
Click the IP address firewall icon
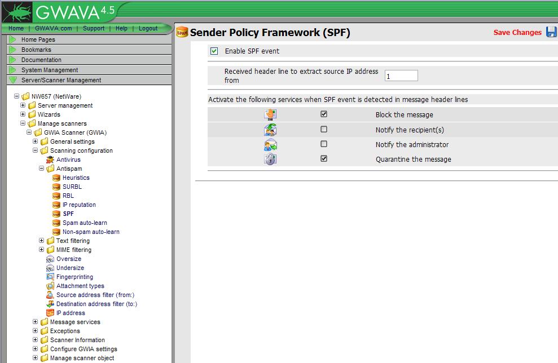point(50,313)
